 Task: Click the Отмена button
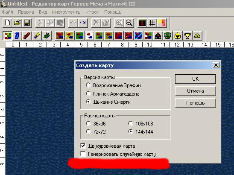pos(195,91)
